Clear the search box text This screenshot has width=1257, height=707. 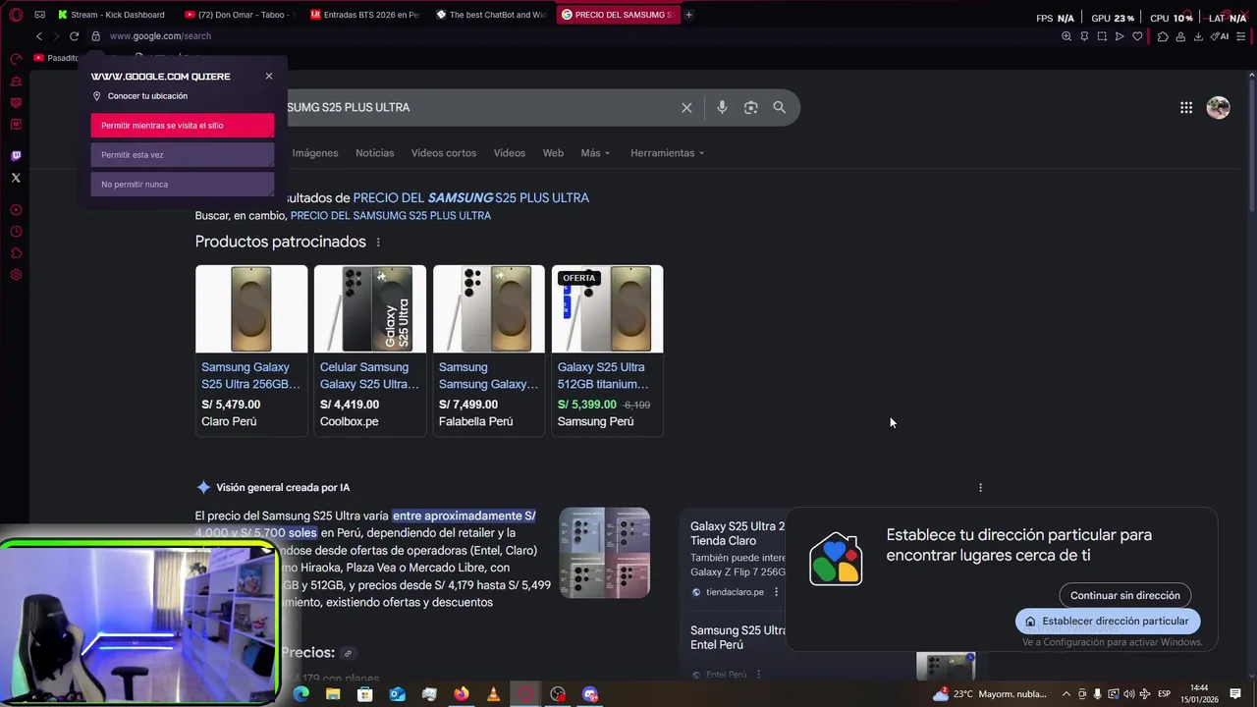[686, 107]
